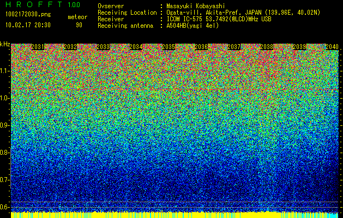Click the 2034 time marker
The height and width of the screenshot is (218, 343).
click(x=136, y=47)
